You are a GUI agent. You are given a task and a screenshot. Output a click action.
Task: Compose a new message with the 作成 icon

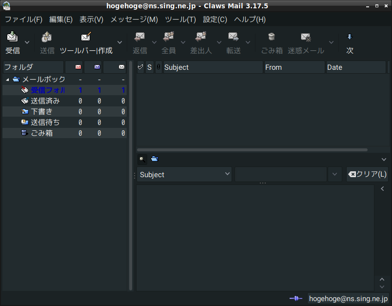pos(86,37)
